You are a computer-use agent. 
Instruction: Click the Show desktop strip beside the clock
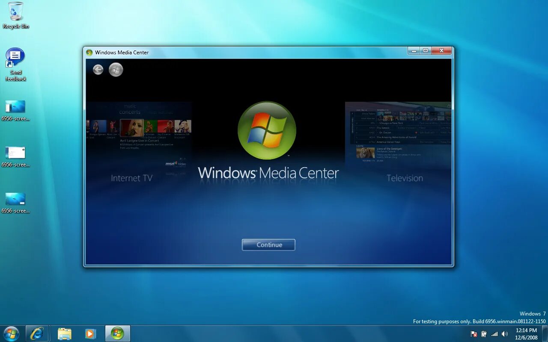point(545,334)
